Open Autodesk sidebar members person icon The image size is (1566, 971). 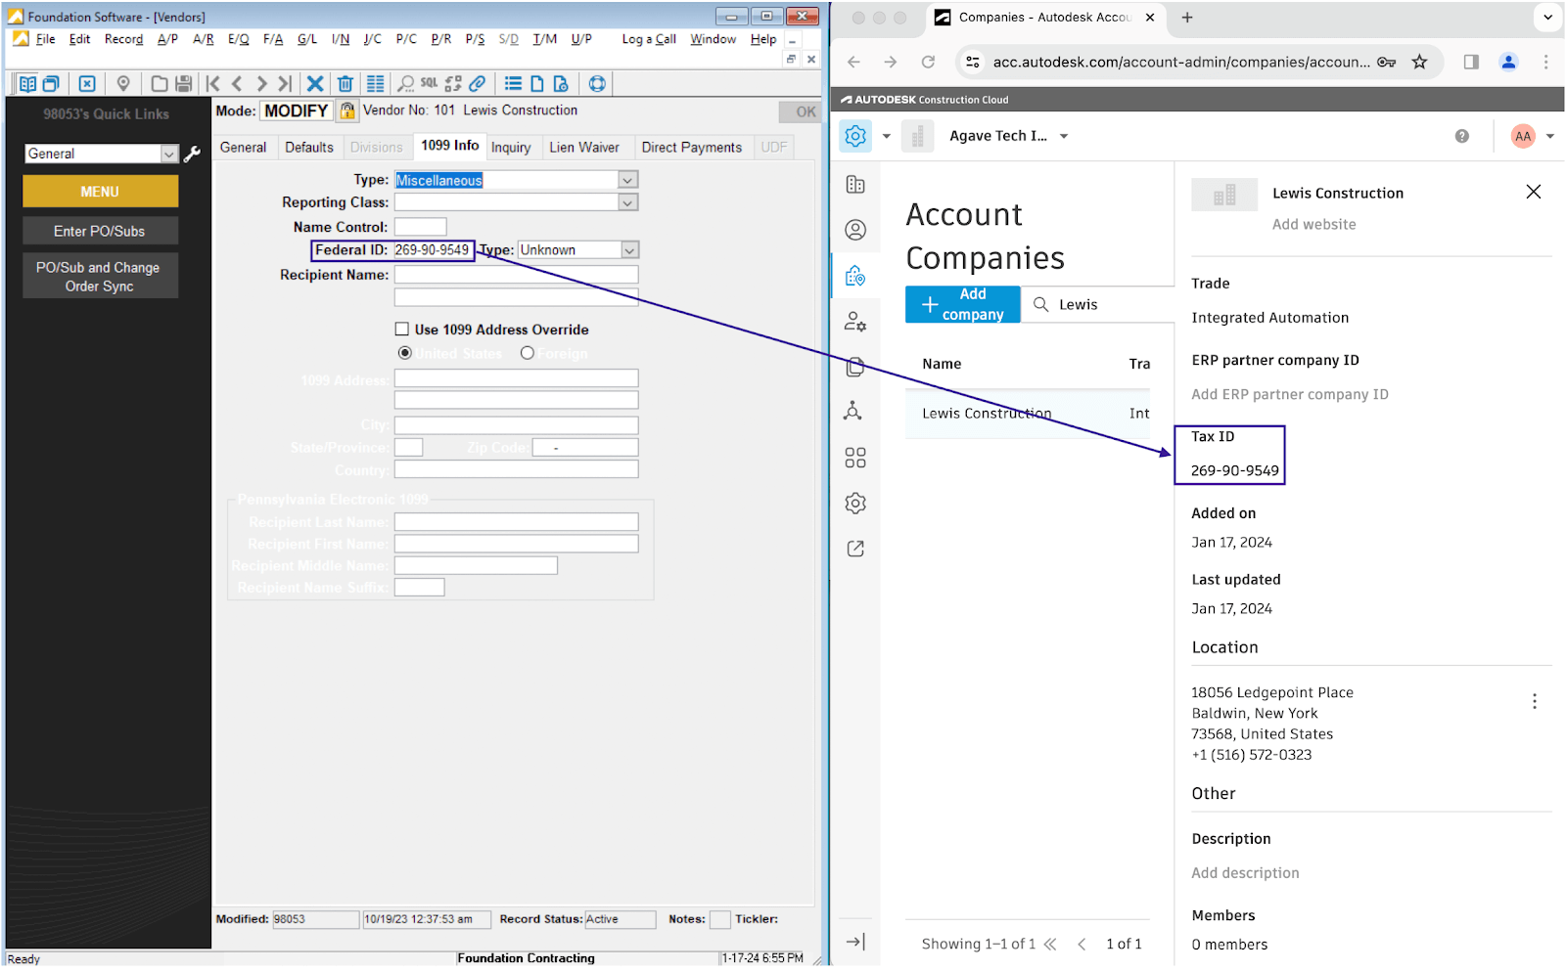pos(855,230)
